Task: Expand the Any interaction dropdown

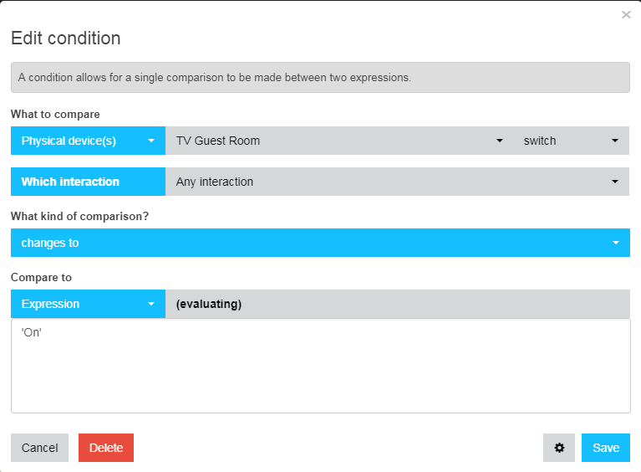Action: click(x=397, y=182)
